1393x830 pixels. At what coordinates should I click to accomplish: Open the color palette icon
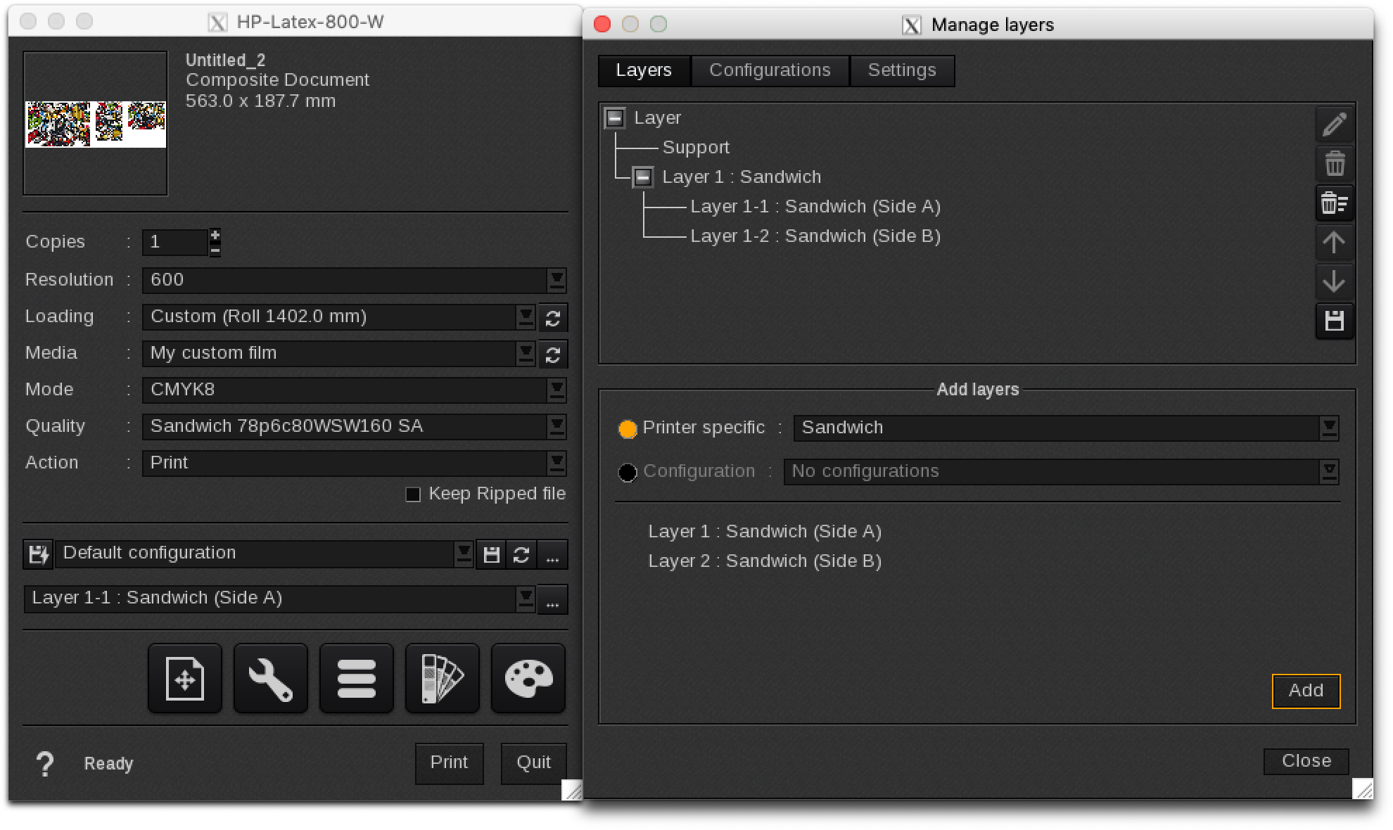(528, 679)
